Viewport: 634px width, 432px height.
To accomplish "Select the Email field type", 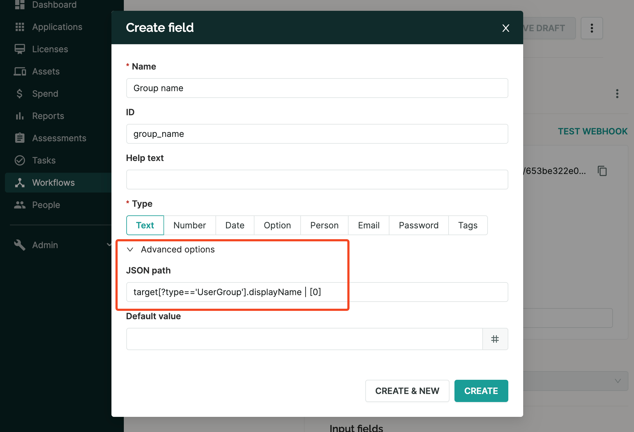I will 369,225.
